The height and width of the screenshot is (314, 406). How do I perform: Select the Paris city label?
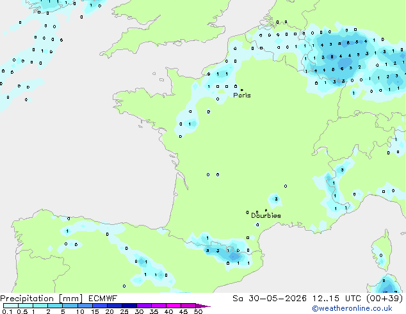(242, 95)
